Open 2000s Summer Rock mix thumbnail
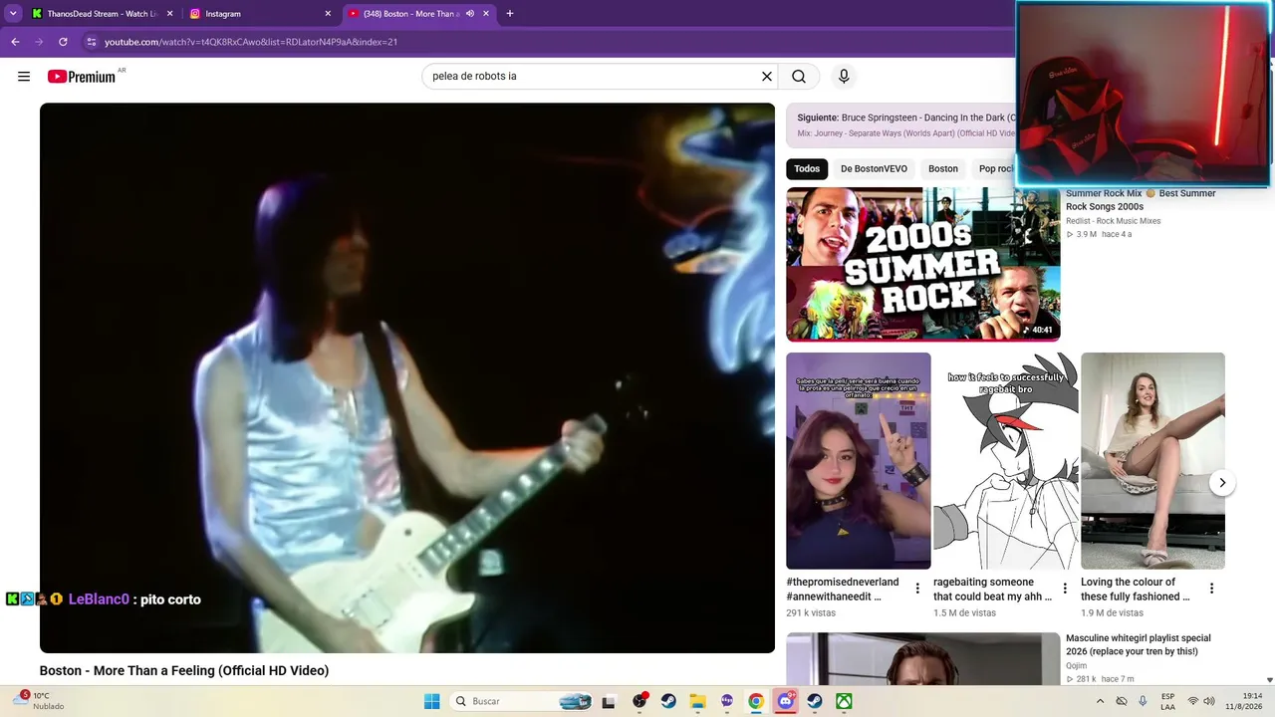 (x=923, y=264)
